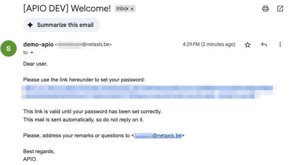This screenshot has width=292, height=165.
Task: Remove the Inbox label with its x
Action: click(x=132, y=9)
